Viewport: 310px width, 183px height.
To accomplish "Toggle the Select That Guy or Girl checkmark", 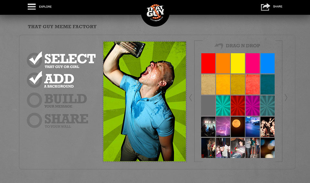I will coord(35,59).
